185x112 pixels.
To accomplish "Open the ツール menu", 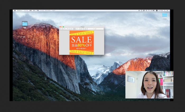I will pyautogui.click(x=42, y=11).
